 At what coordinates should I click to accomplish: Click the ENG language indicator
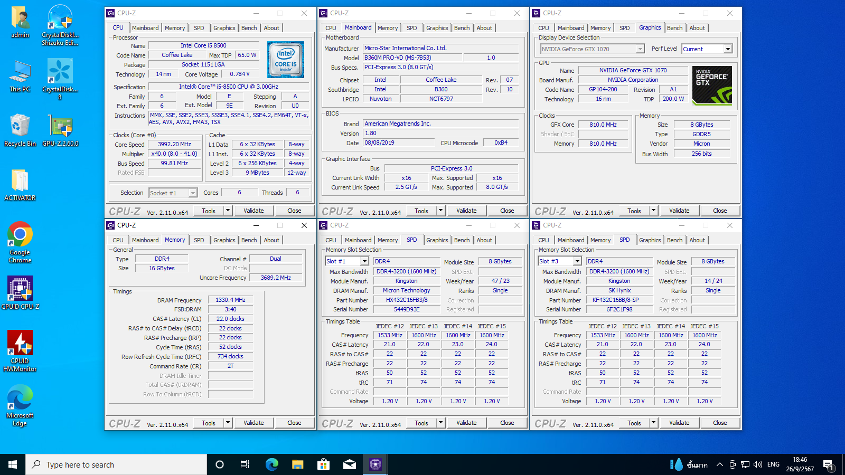click(773, 464)
